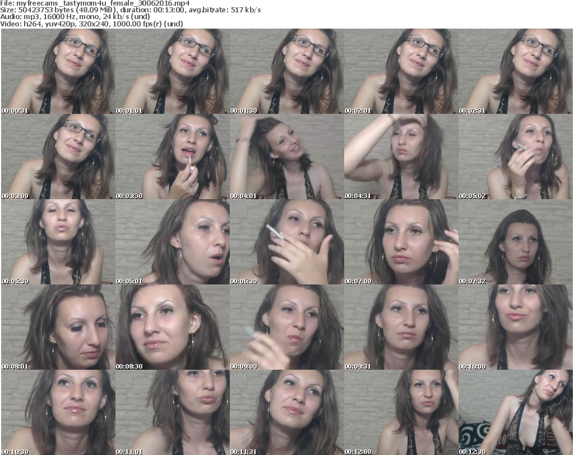
Task: Click the thumbnail frame stamped 00:07:00
Action: 401,242
